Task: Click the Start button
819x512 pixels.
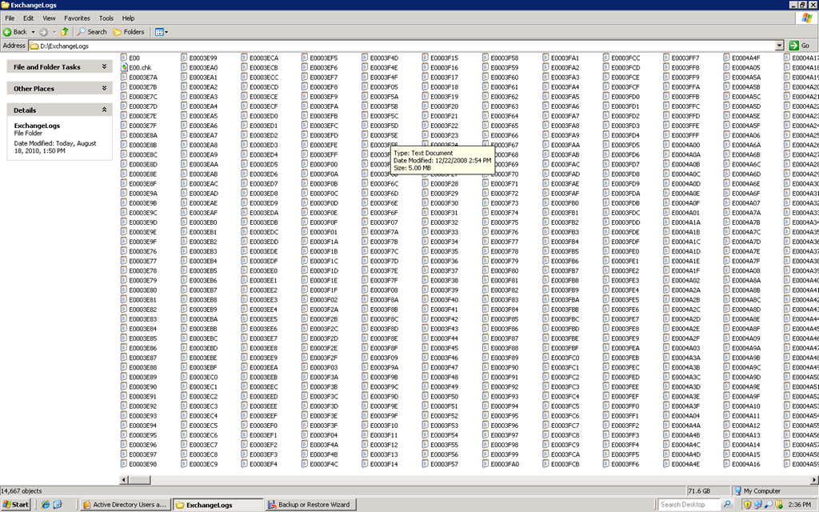Action: [x=16, y=505]
